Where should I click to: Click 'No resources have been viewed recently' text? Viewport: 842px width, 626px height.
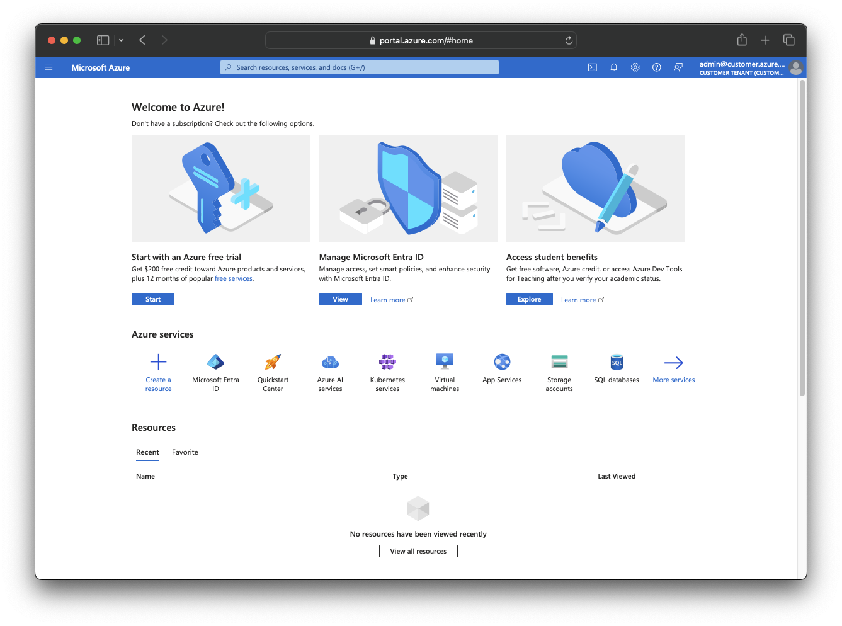tap(418, 534)
